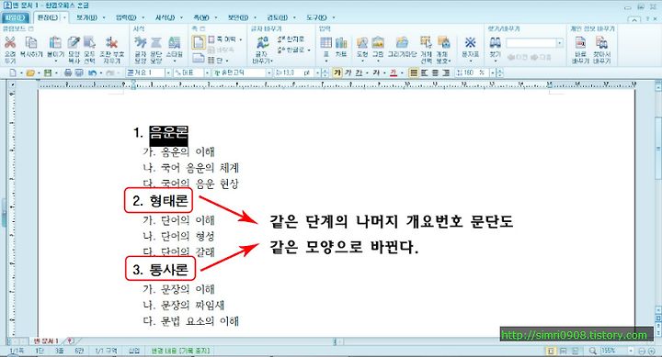Open the font size 13.0 pt dropdown
The height and width of the screenshot is (357, 662).
(318, 73)
